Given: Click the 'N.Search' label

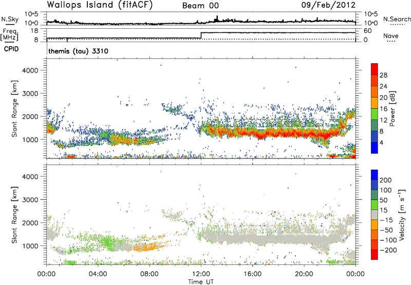Looking at the screenshot, I should click(397, 19).
